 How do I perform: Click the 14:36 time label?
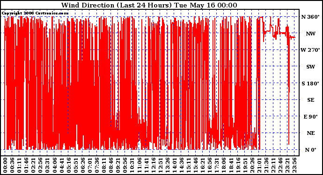[182, 165]
